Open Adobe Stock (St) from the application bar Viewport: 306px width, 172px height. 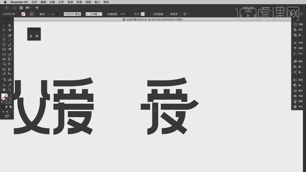[x=21, y=8]
